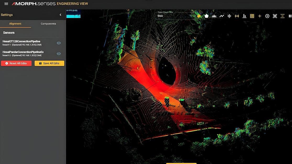Open the Point Cloud Filter dropdown

pyautogui.click(x=175, y=16)
